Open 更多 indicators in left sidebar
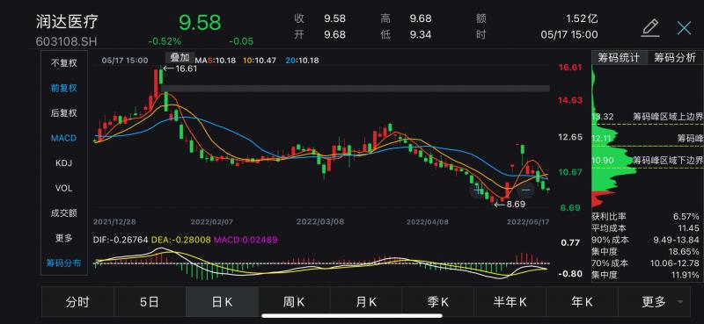 tap(63, 238)
